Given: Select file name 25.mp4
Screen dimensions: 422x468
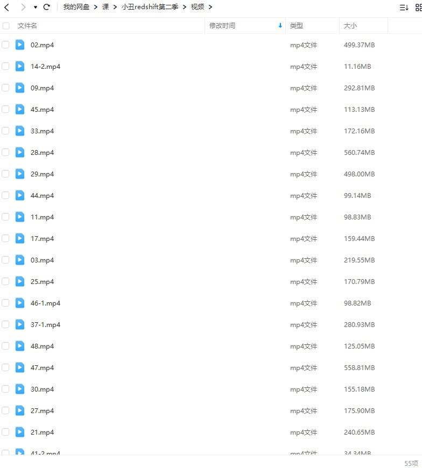Looking at the screenshot, I should tap(42, 281).
